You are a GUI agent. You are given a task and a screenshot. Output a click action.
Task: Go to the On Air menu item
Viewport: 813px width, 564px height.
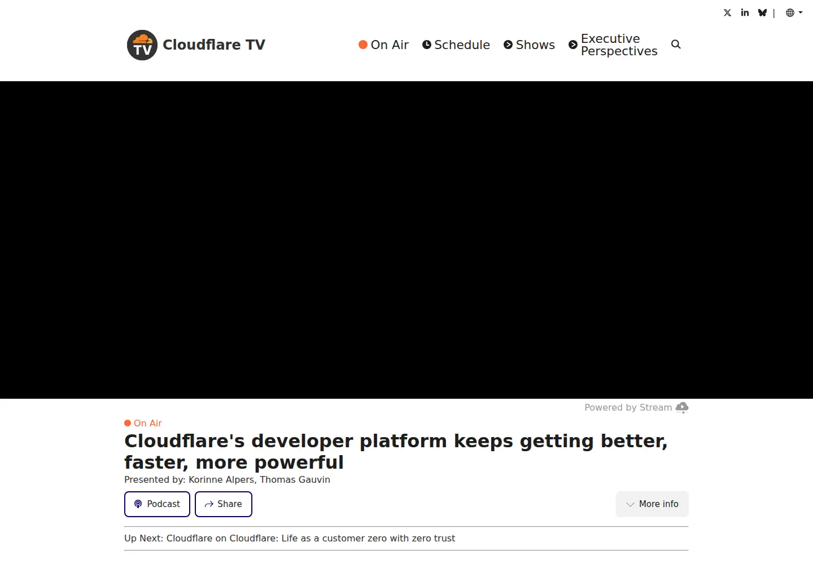(x=383, y=45)
